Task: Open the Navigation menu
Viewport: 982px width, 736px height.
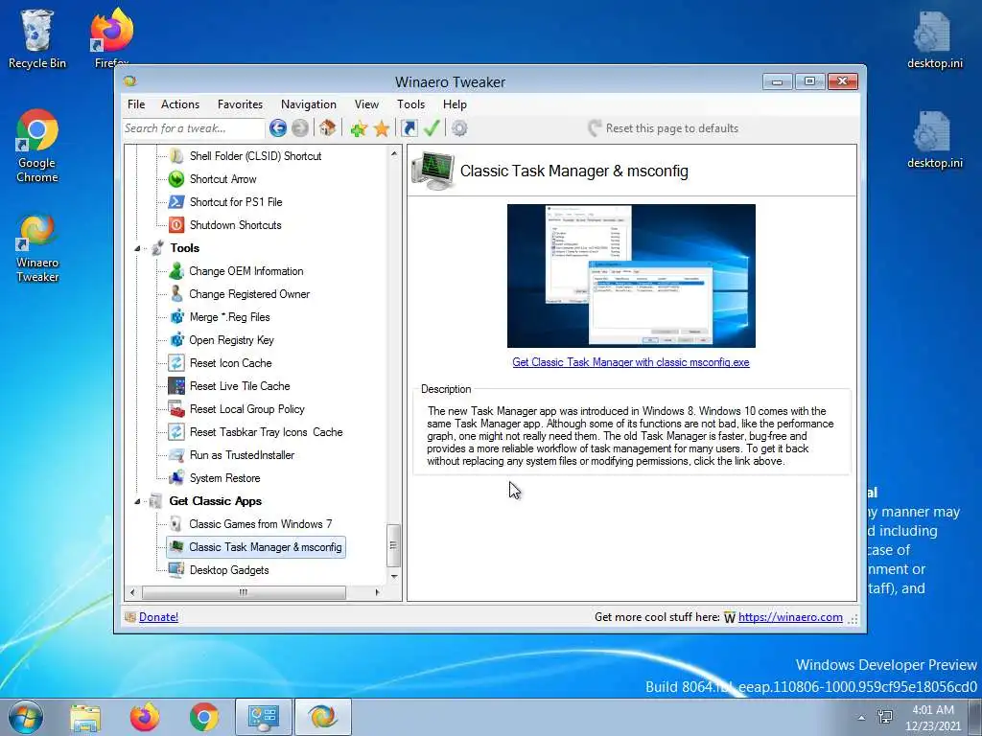Action: coord(308,104)
